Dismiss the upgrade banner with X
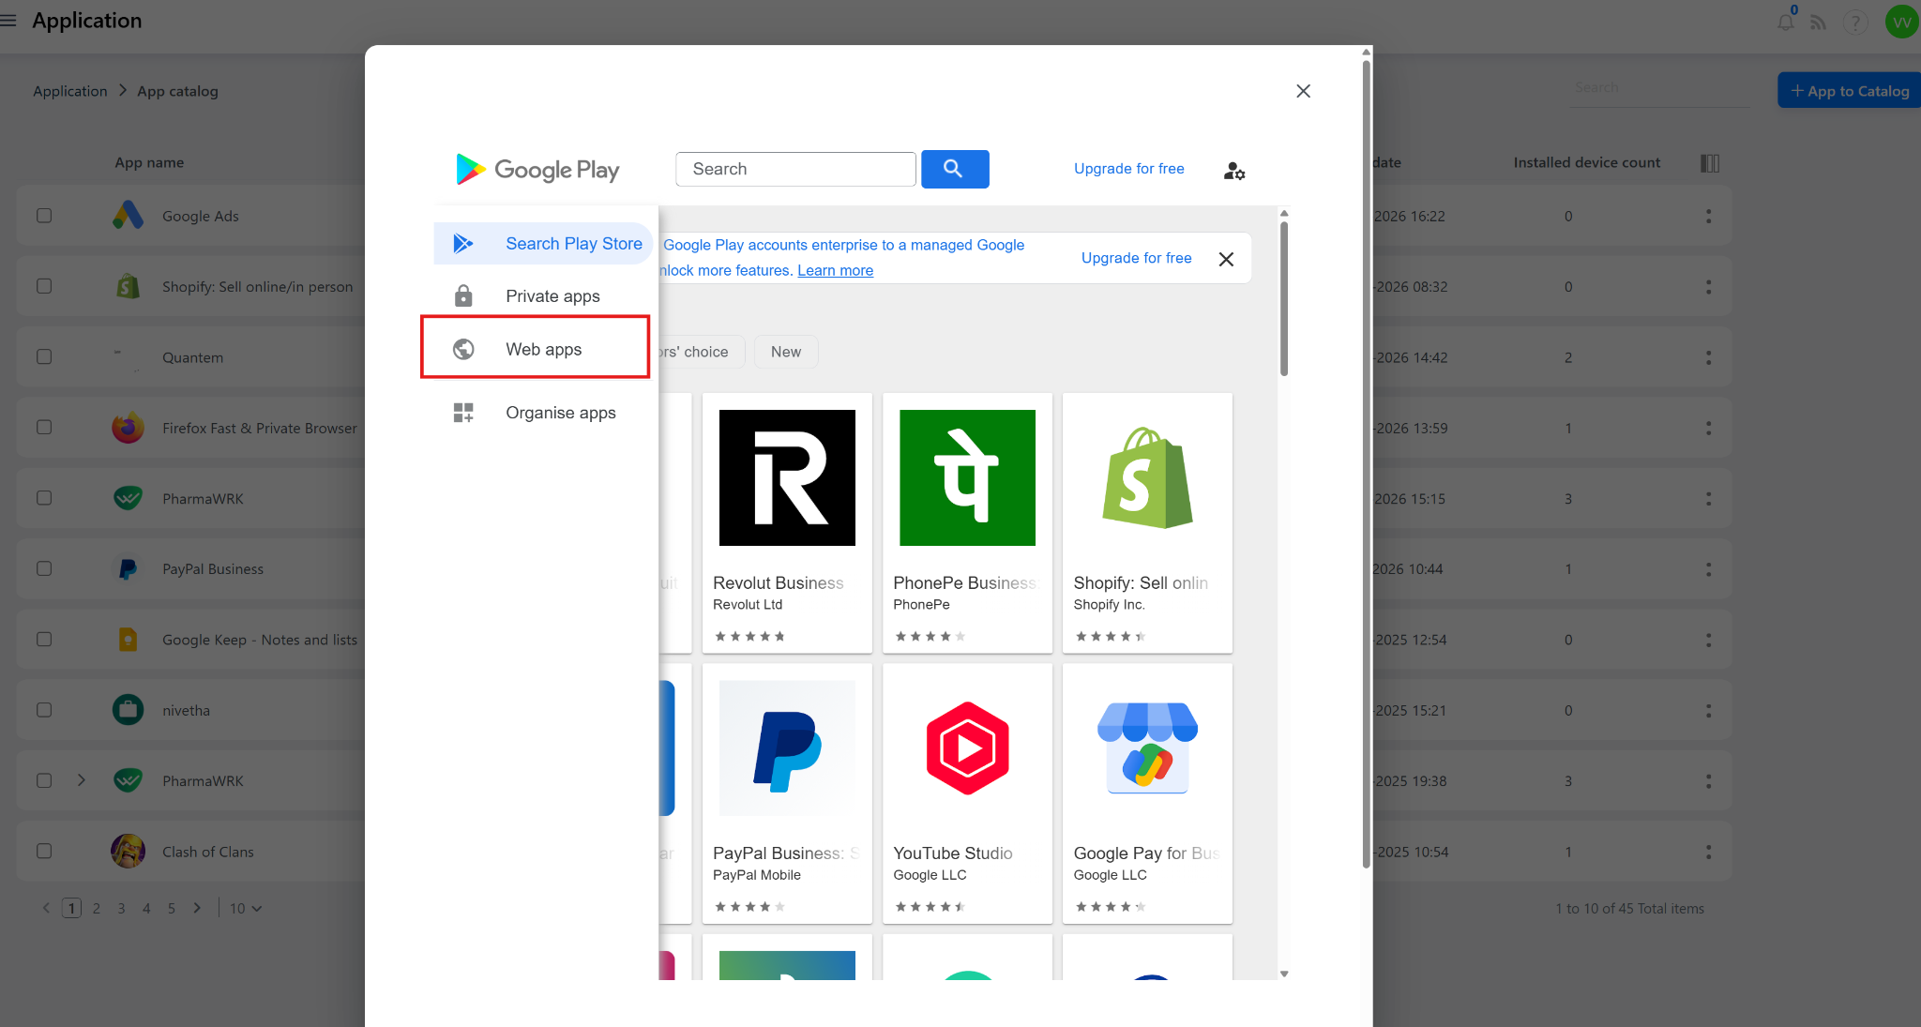This screenshot has height=1027, width=1921. 1225,259
